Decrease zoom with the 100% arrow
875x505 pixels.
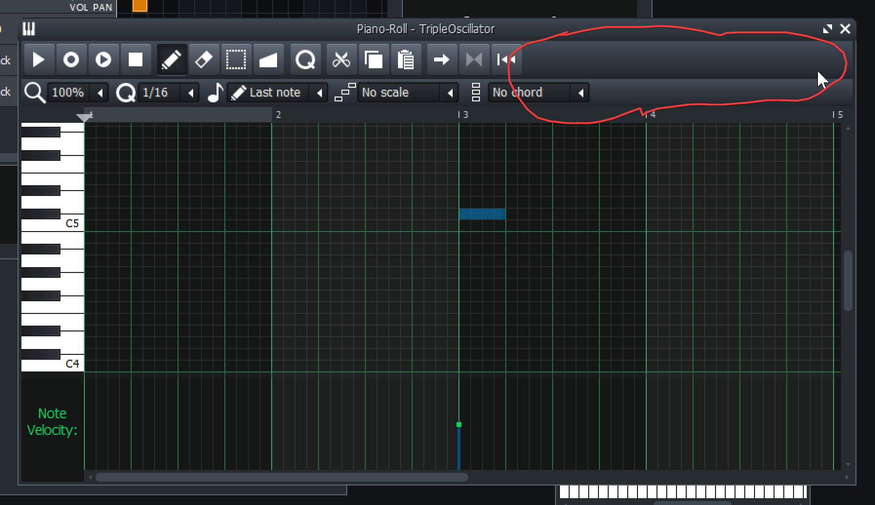click(101, 92)
